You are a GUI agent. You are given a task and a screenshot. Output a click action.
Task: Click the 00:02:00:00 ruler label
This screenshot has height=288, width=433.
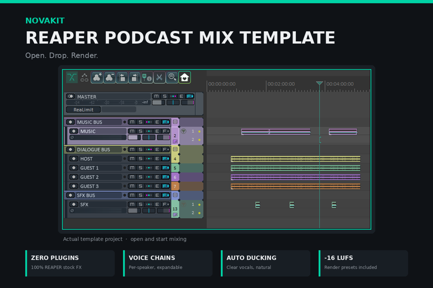pos(281,84)
